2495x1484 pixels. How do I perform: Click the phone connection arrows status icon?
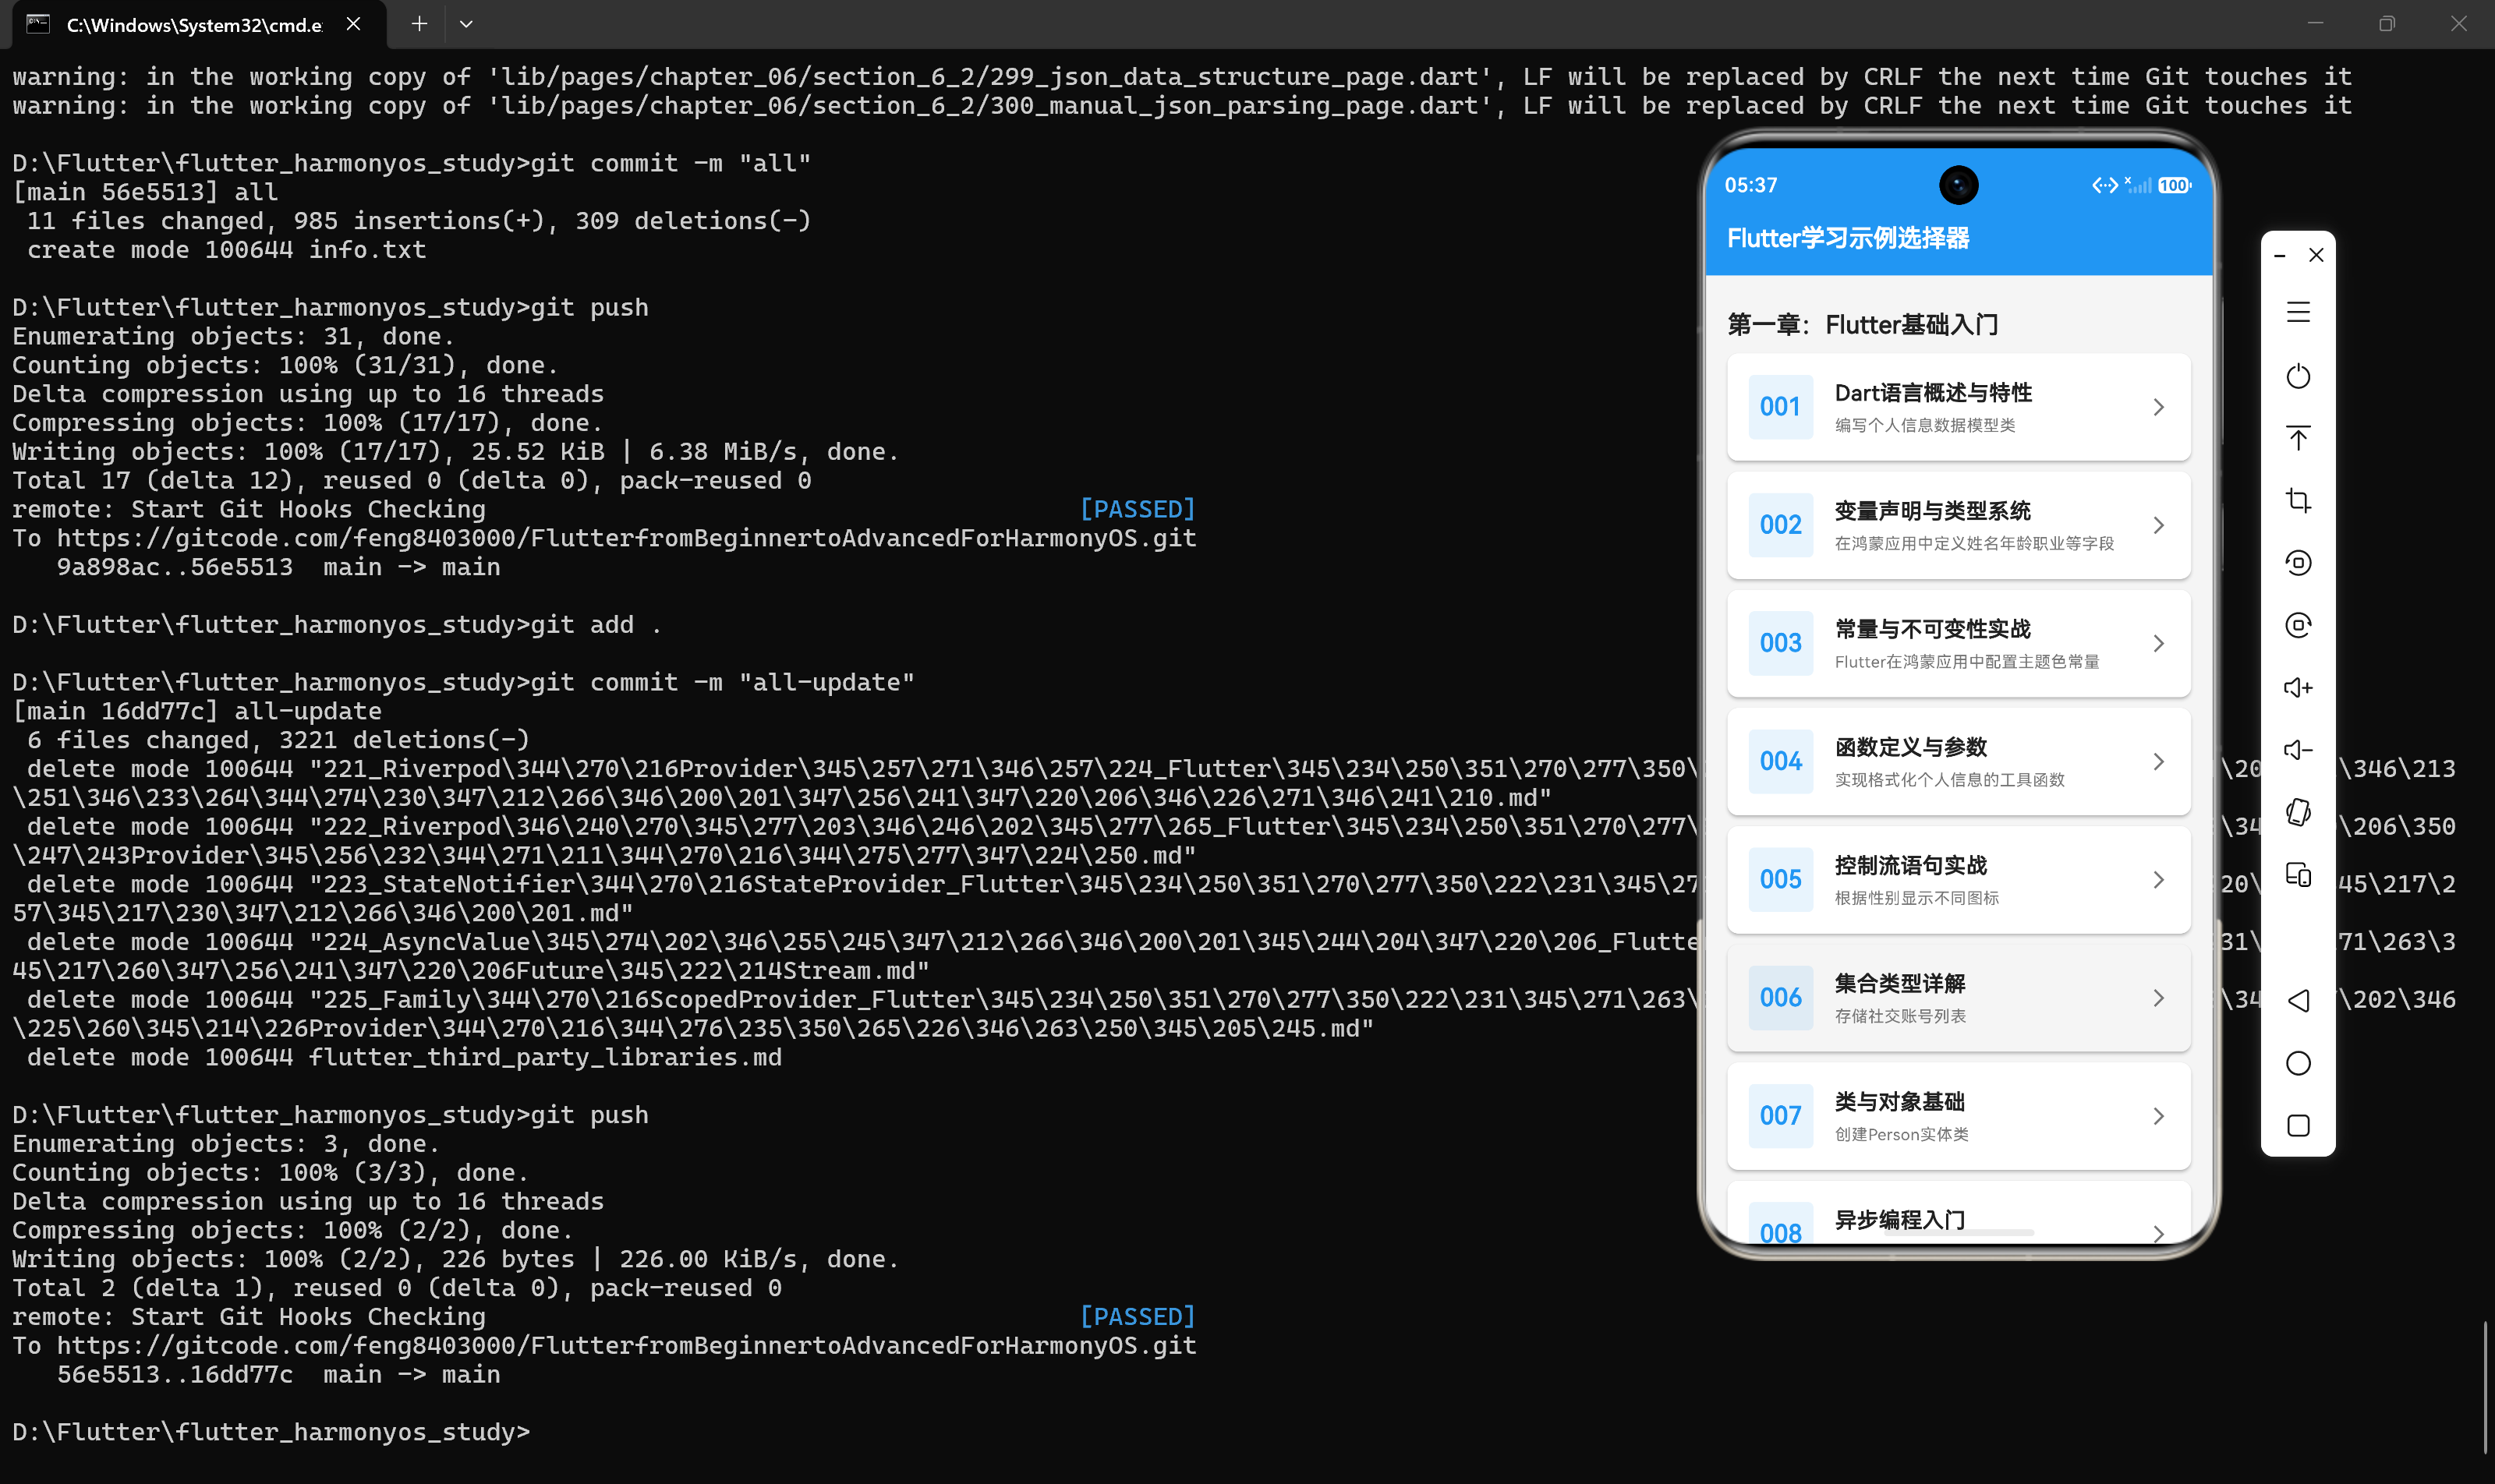tap(2105, 185)
